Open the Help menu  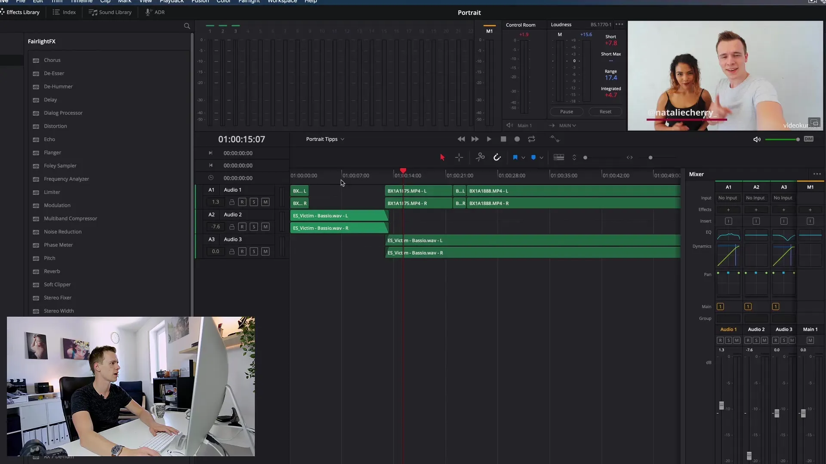[x=311, y=1]
